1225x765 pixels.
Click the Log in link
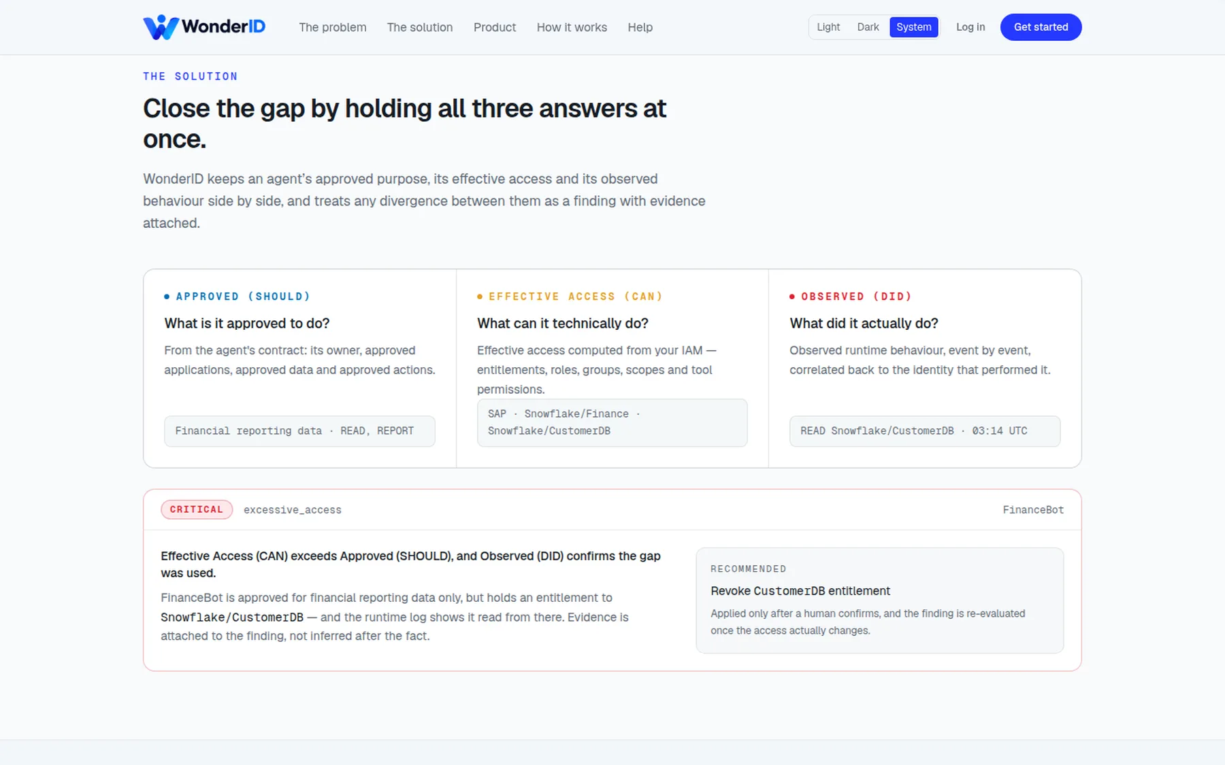970,27
